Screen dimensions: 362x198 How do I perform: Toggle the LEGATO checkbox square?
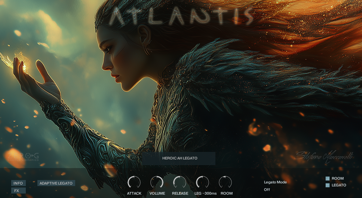(x=328, y=185)
